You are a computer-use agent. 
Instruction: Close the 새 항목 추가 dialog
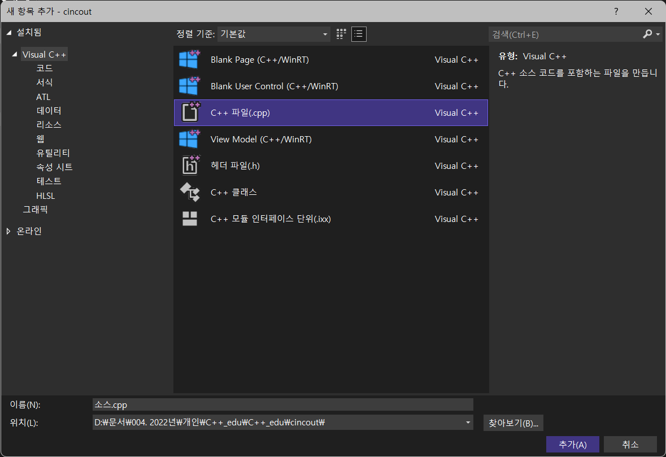pos(648,11)
